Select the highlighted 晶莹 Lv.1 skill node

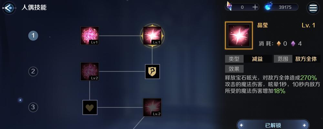[152, 35]
